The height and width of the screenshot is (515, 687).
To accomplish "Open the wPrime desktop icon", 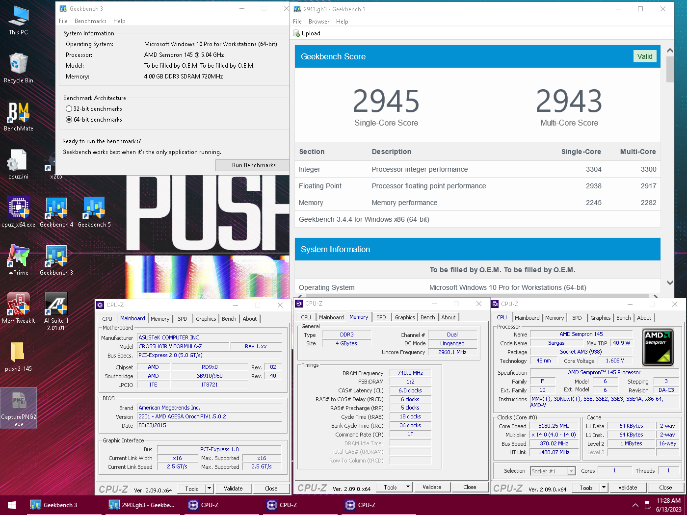I will coord(18,260).
